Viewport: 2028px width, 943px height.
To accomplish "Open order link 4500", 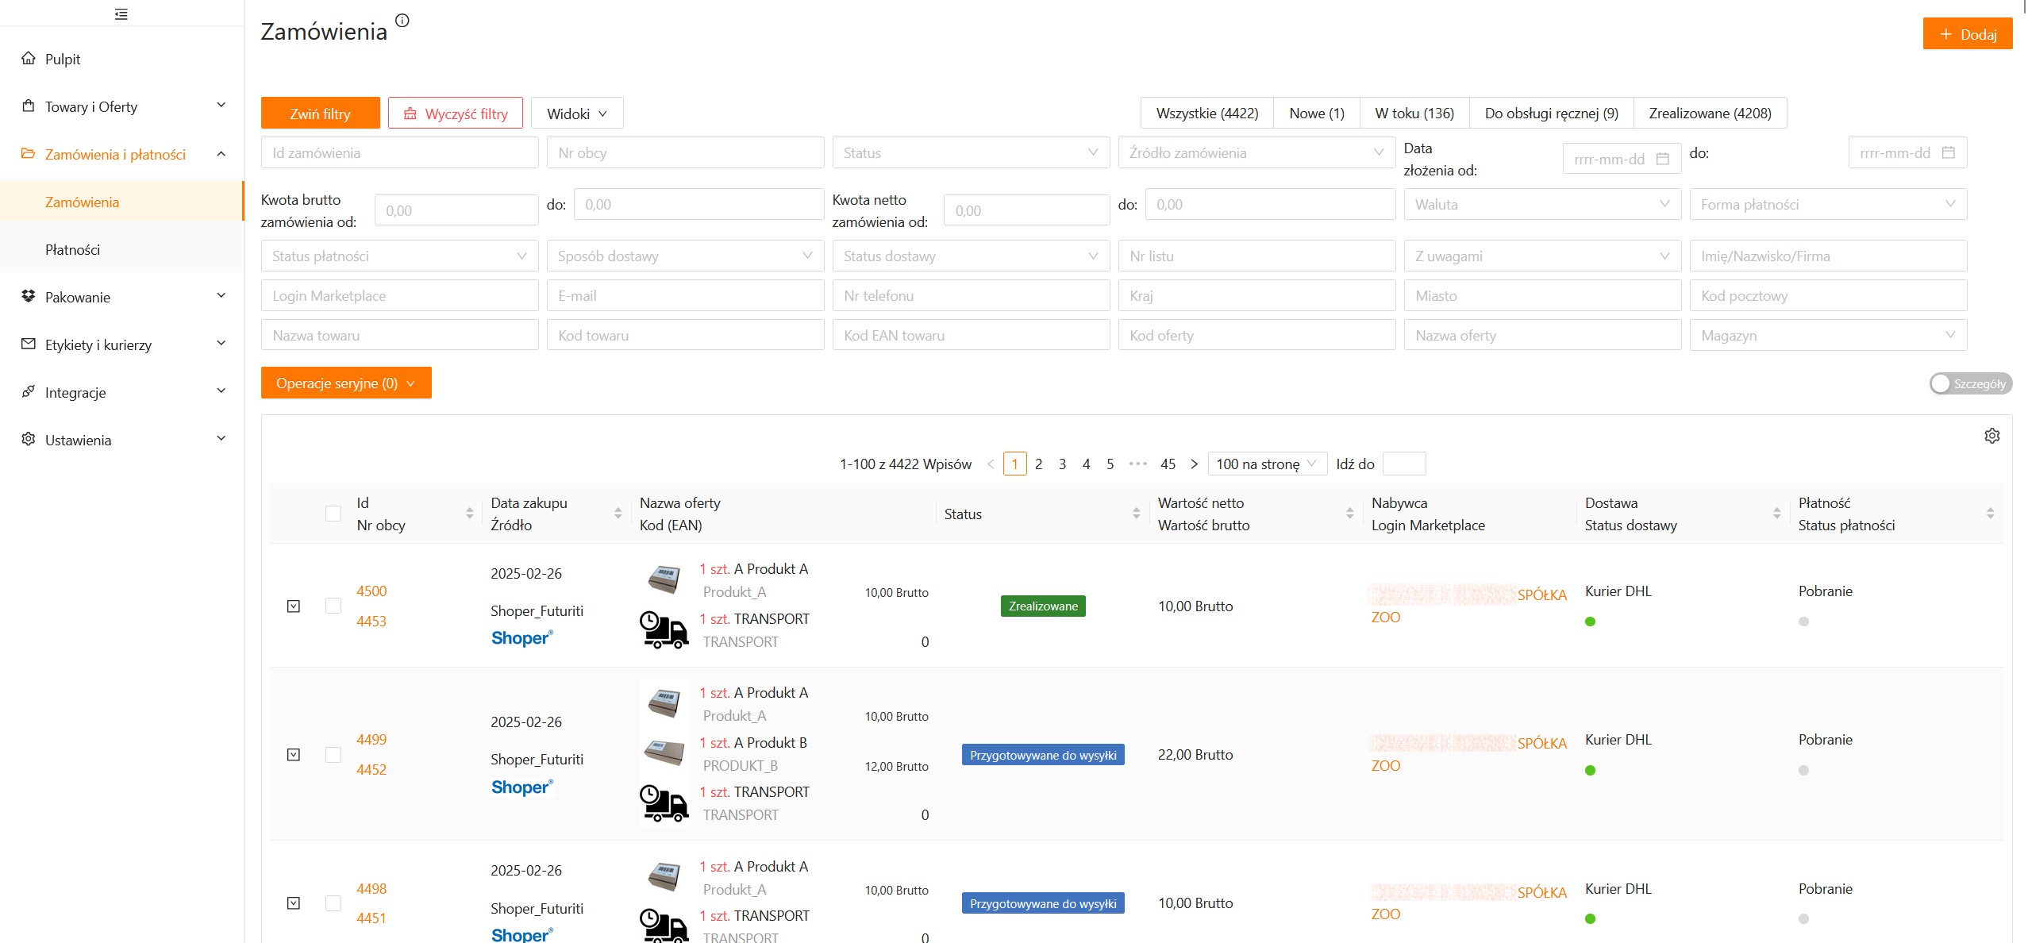I will pos(371,591).
